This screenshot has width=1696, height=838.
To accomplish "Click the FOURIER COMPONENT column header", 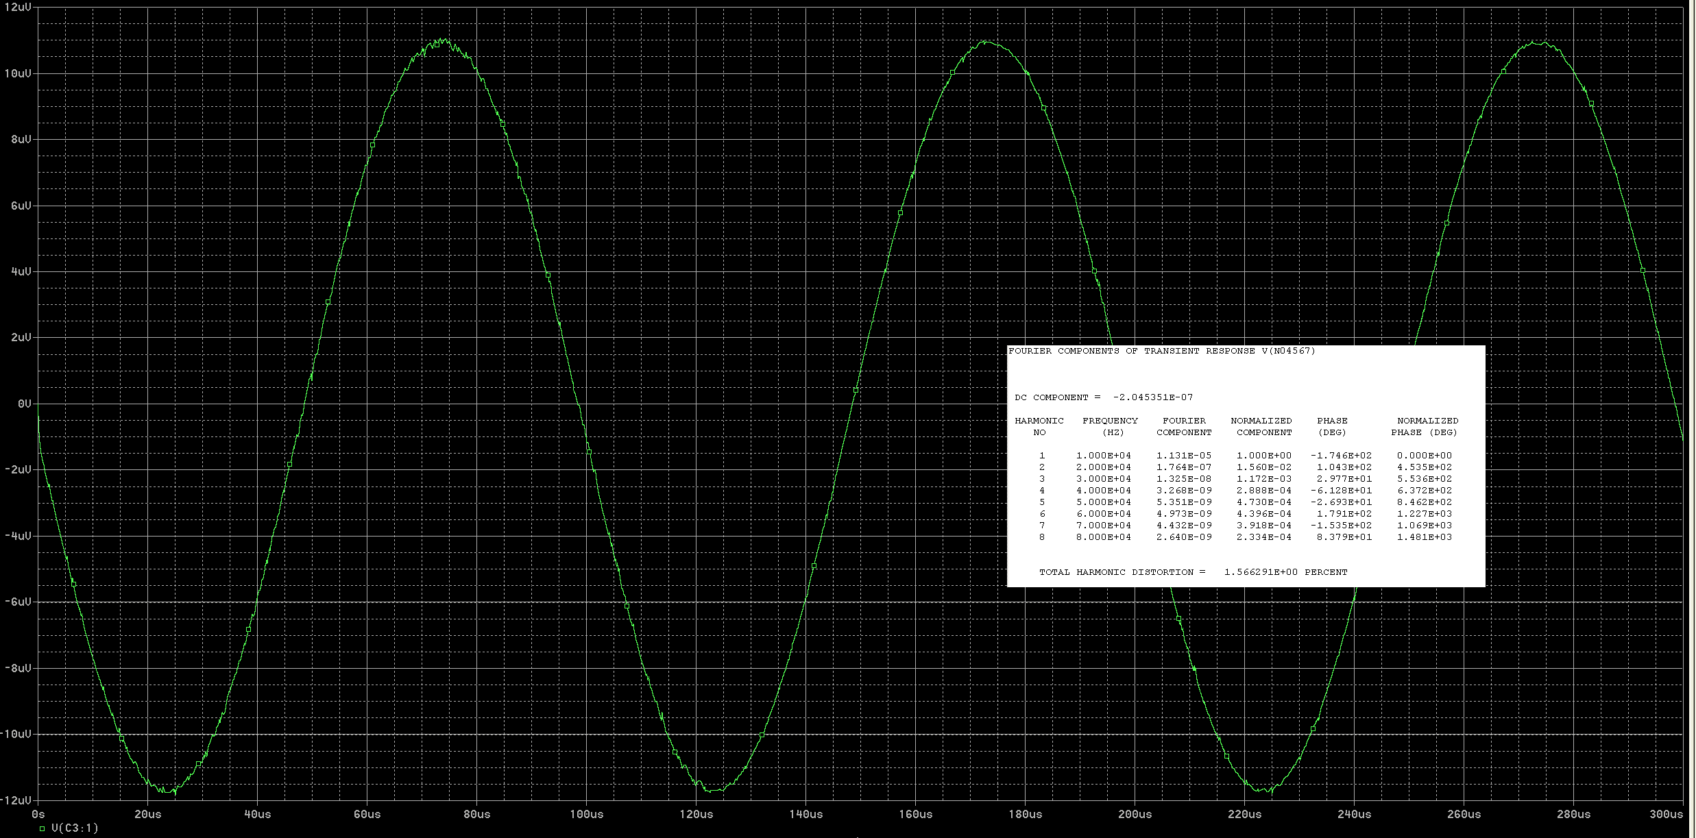I will coord(1184,426).
